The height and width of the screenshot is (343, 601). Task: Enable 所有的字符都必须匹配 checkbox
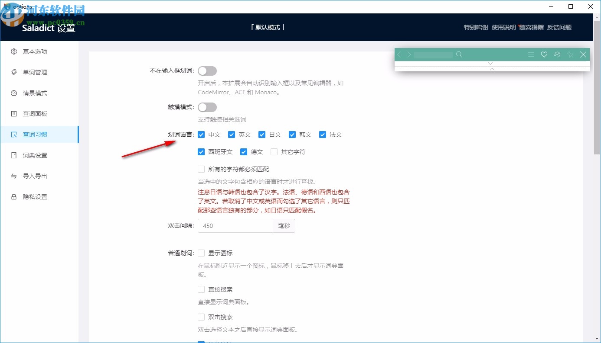[x=201, y=169]
